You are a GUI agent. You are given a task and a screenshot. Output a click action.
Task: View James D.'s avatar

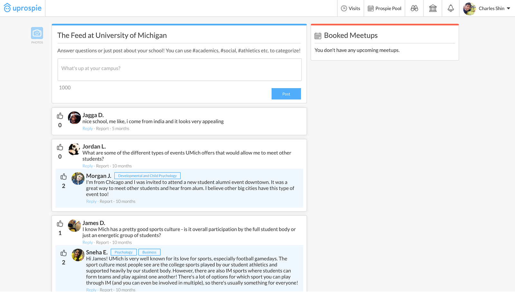pyautogui.click(x=74, y=226)
